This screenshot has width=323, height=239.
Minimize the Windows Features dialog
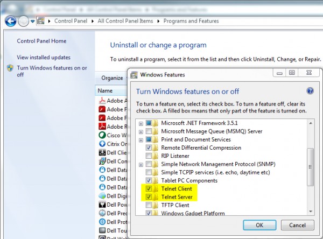point(279,73)
